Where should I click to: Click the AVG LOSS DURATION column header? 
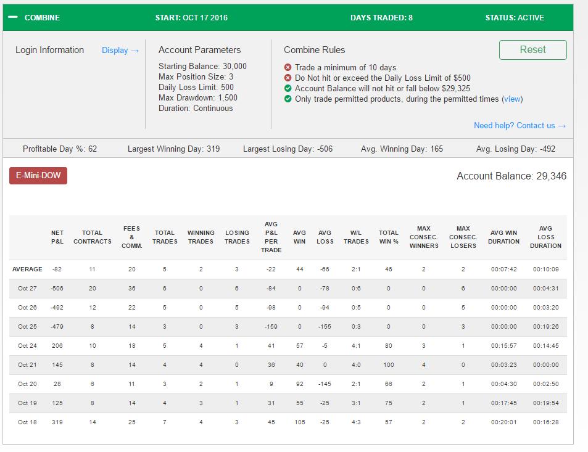click(545, 237)
